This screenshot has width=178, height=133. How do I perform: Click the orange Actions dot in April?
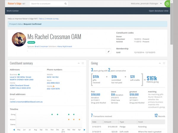tap(80, 119)
